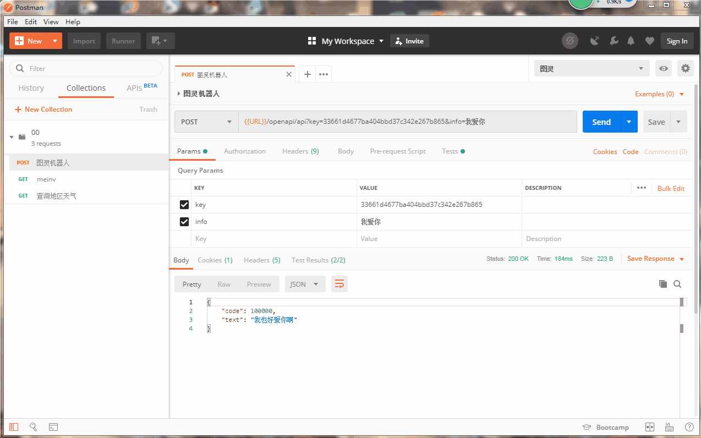This screenshot has width=701, height=438.
Task: Open the tab options three-dot menu
Action: (324, 74)
